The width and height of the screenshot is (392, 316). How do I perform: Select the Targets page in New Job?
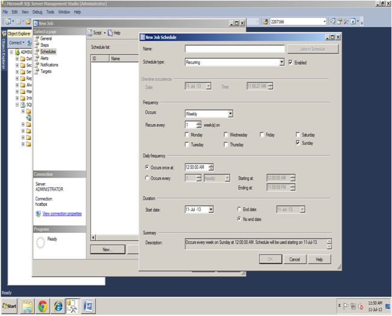pyautogui.click(x=46, y=72)
